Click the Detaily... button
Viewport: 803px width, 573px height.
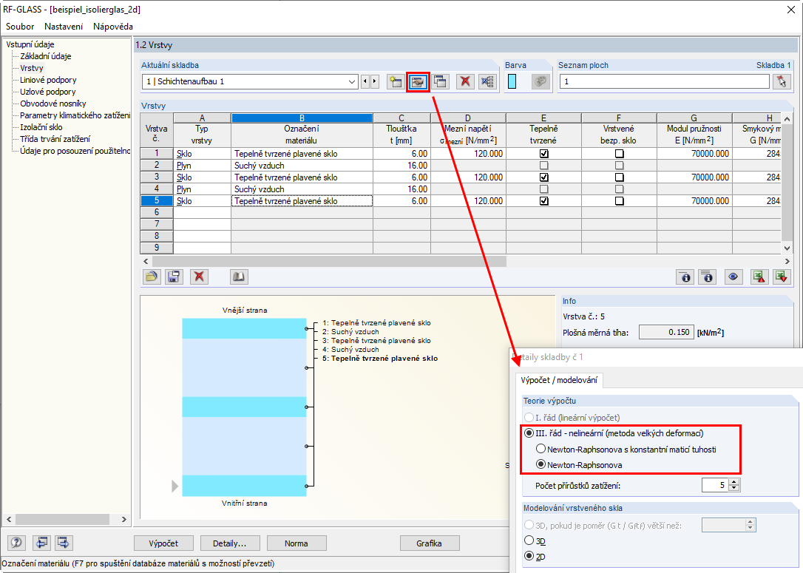tap(230, 543)
